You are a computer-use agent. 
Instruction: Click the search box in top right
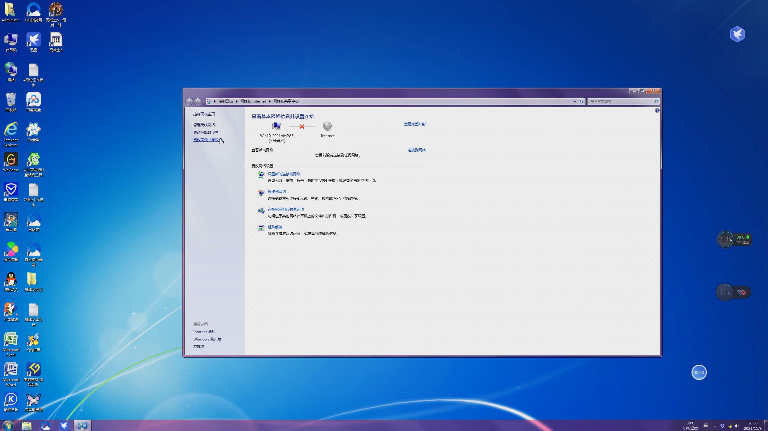point(622,101)
